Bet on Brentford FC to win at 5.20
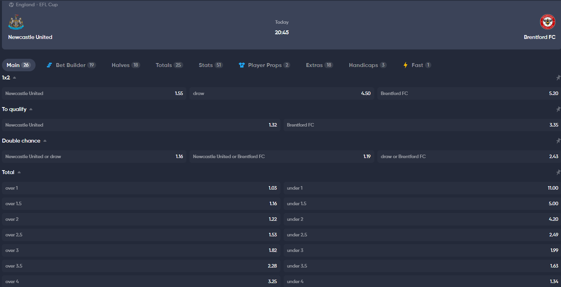The height and width of the screenshot is (287, 561). coord(469,93)
